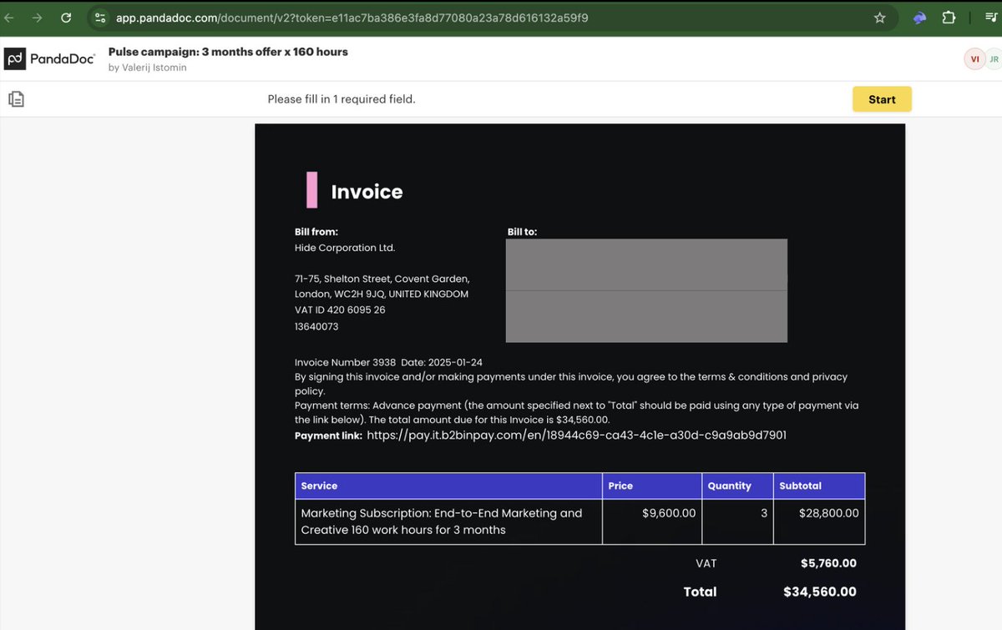Image resolution: width=1002 pixels, height=630 pixels.
Task: Open the extensions puzzle icon
Action: coord(949,18)
